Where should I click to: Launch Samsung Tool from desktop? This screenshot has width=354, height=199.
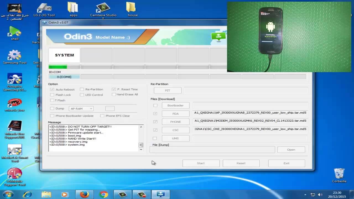(15, 57)
